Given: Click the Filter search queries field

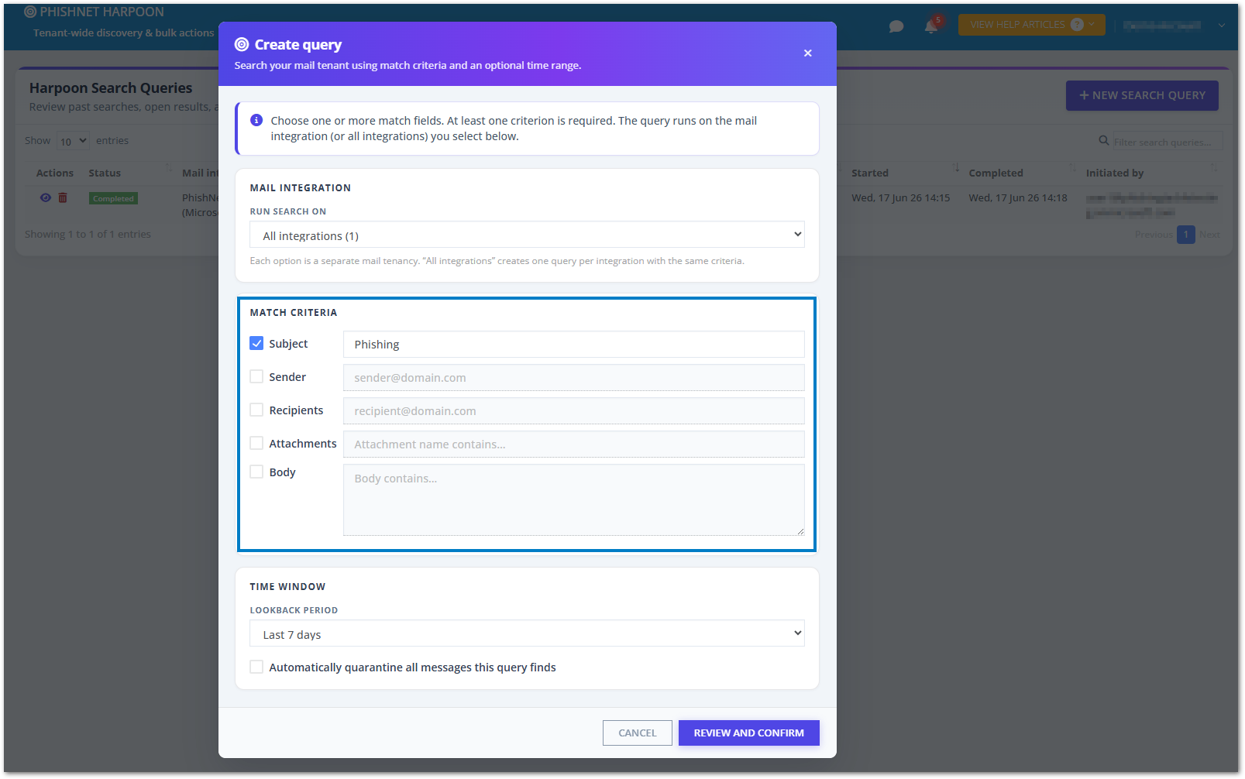Looking at the screenshot, I should (x=1168, y=142).
